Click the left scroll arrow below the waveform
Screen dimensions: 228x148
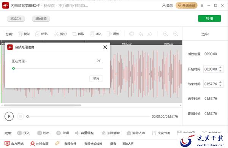pyautogui.click(x=2, y=105)
